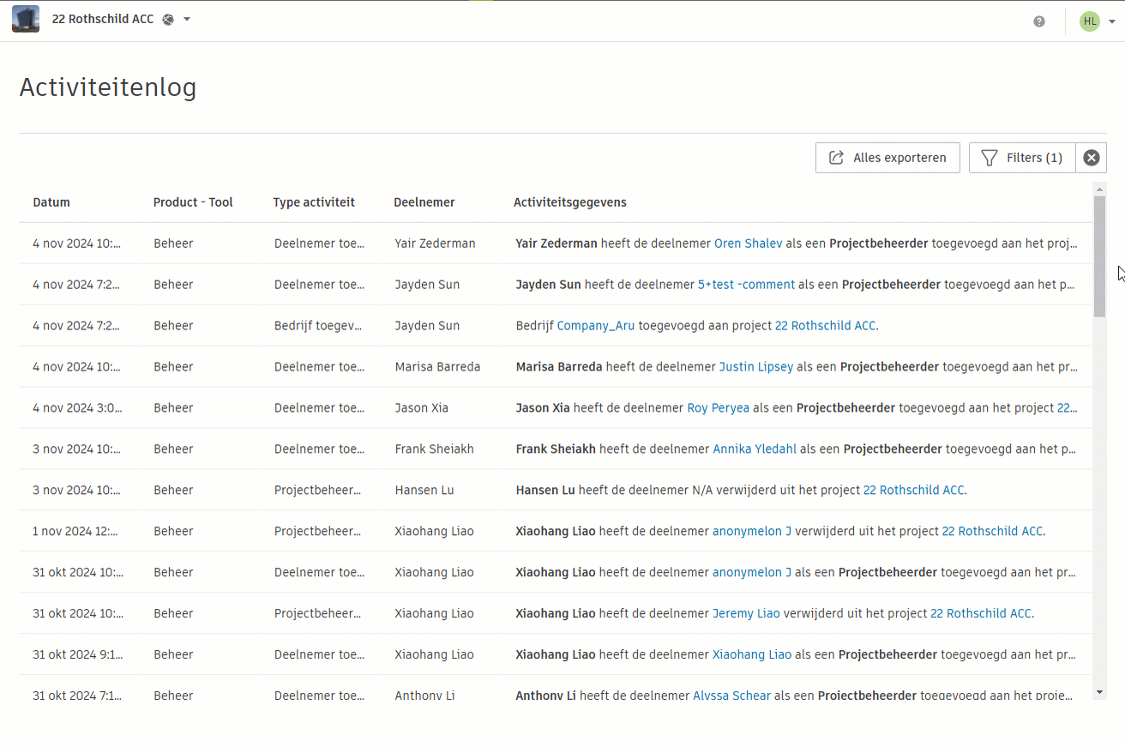Open the Oren Shalev member link

[x=748, y=244]
